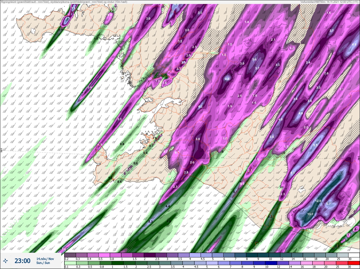The width and height of the screenshot is (360, 269).
Task: Click the date label "14.nóv./ Nov"
Action: tap(45, 259)
